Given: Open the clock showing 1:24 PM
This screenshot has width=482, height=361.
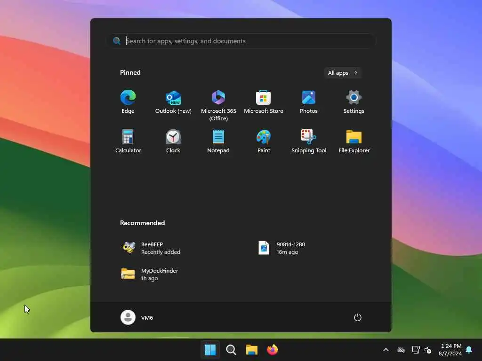Looking at the screenshot, I should click(x=450, y=350).
